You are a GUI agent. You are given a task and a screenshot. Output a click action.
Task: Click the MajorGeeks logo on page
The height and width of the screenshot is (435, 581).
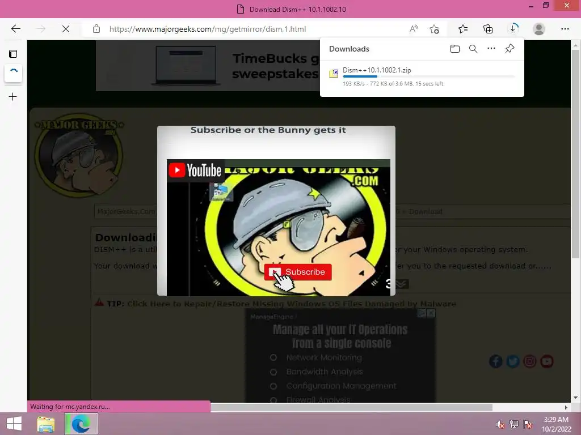click(x=78, y=155)
